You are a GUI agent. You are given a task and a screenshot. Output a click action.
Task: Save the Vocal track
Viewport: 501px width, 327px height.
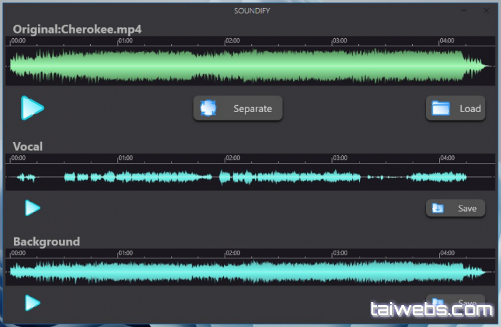(x=455, y=209)
